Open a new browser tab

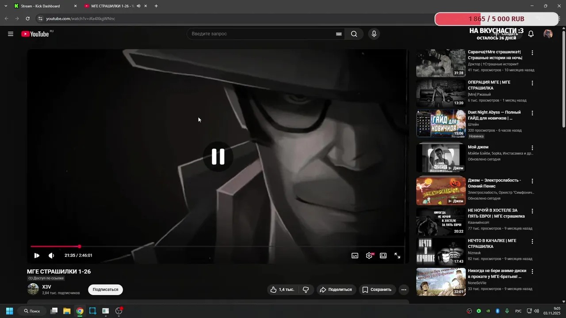(156, 6)
